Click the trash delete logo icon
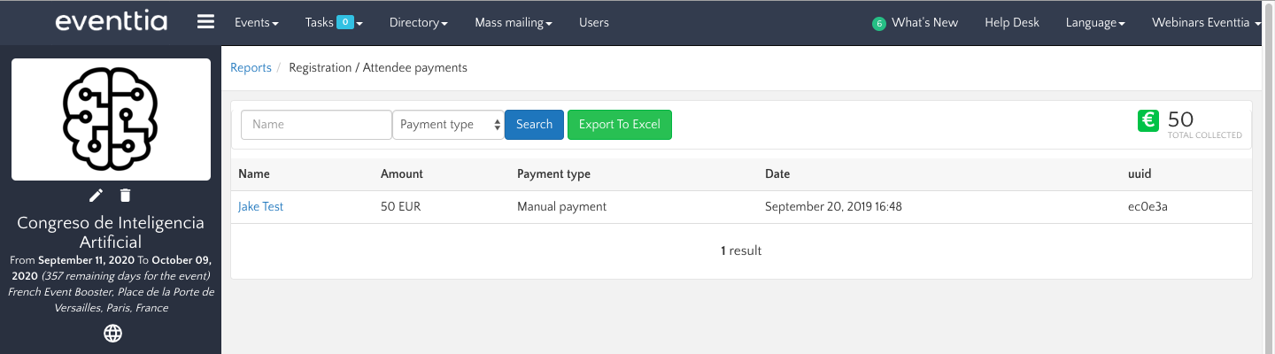Image resolution: width=1275 pixels, height=354 pixels. (126, 195)
